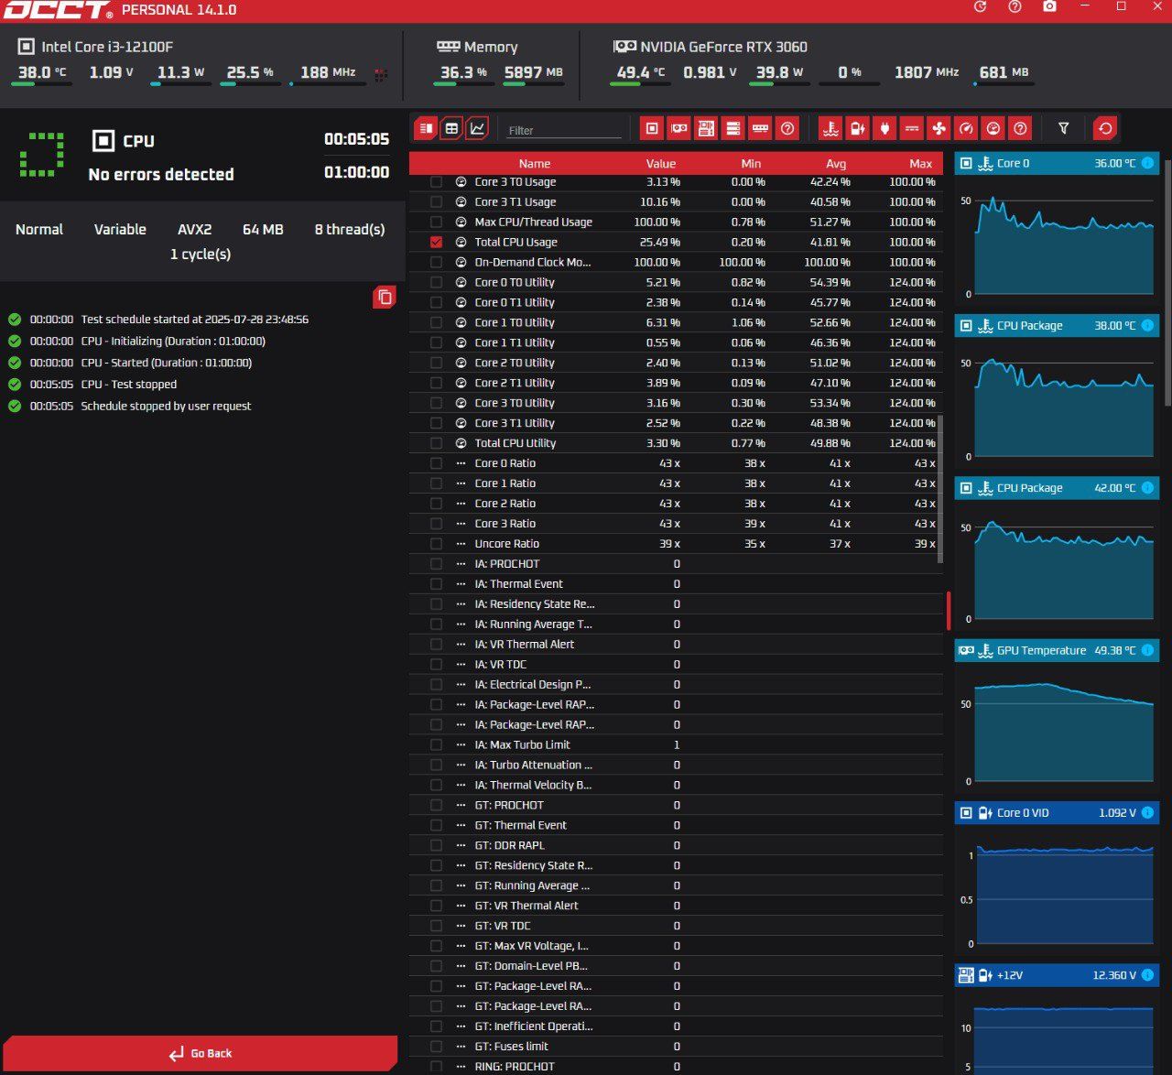The height and width of the screenshot is (1075, 1172).
Task: Click the Intel Core i3-12100F header
Action: coord(95,47)
